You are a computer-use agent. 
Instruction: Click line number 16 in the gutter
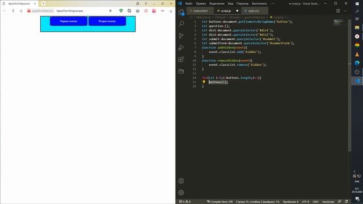tap(194, 86)
